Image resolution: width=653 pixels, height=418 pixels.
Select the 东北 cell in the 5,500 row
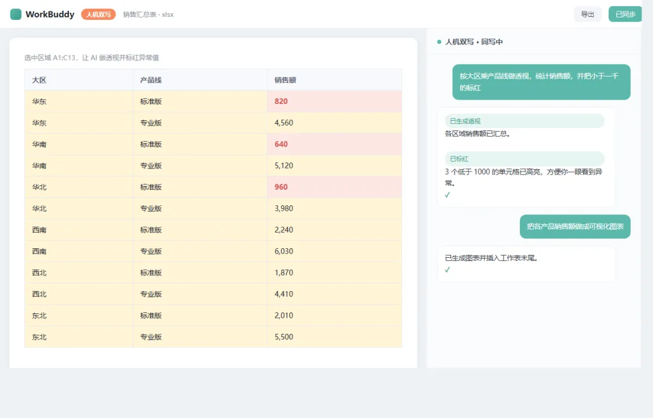coord(79,337)
